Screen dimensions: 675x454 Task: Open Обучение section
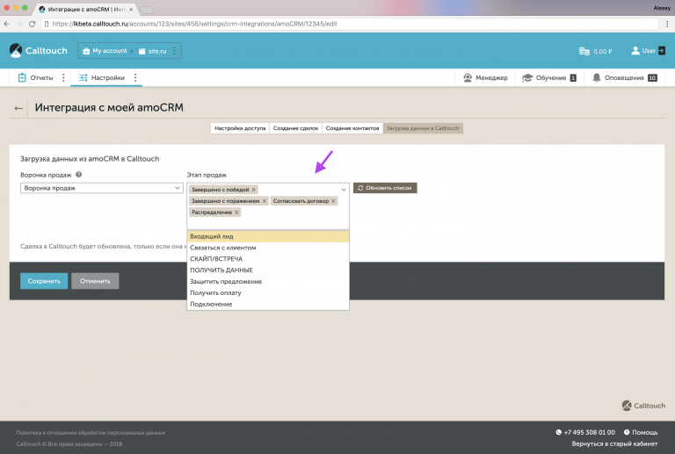coord(548,78)
